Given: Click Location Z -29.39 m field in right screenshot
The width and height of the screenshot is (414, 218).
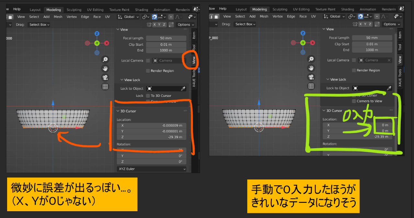Looking at the screenshot, I should (357, 137).
